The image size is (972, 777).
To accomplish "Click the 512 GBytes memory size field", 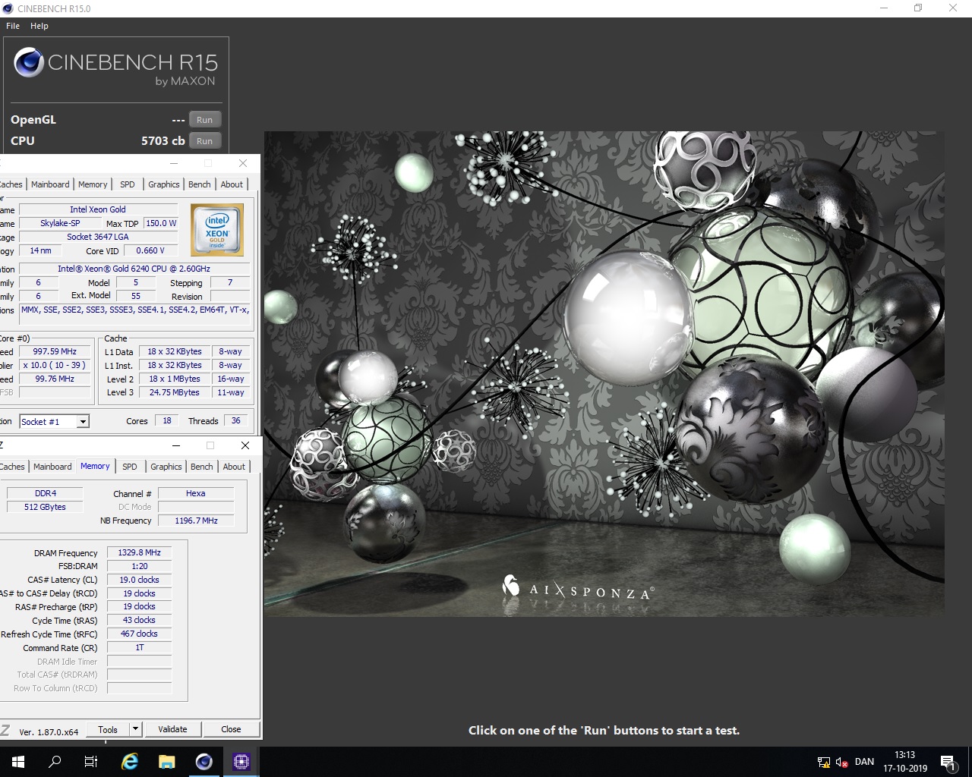I will pyautogui.click(x=46, y=507).
